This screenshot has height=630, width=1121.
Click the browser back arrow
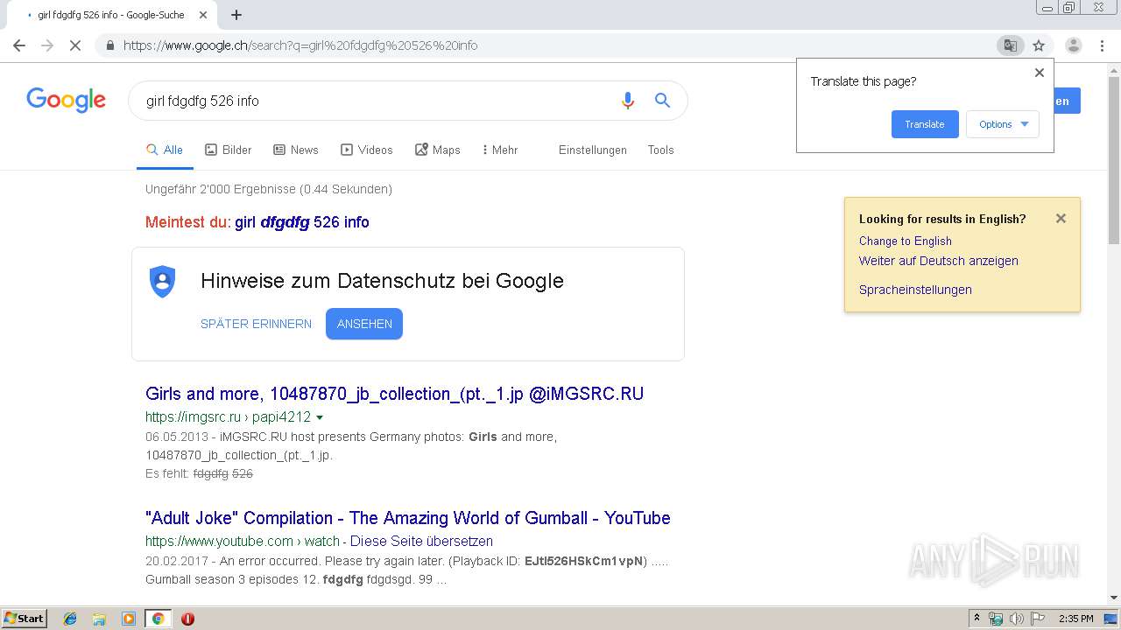coord(19,45)
